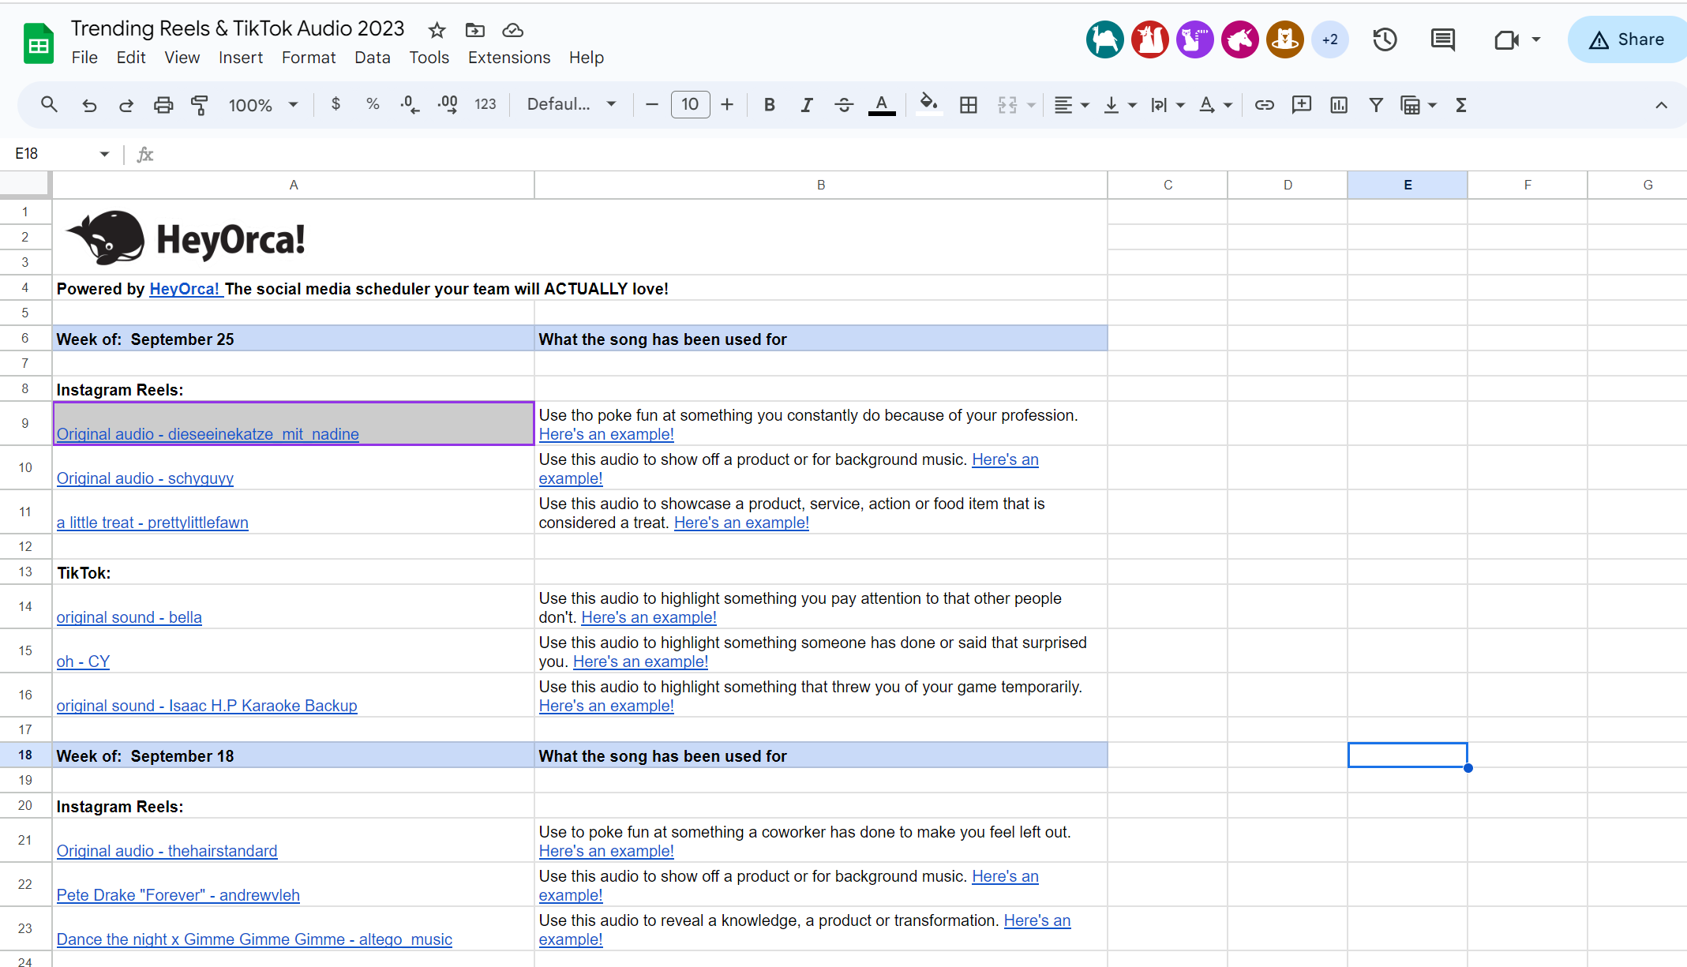
Task: Toggle italic formatting
Action: [806, 105]
